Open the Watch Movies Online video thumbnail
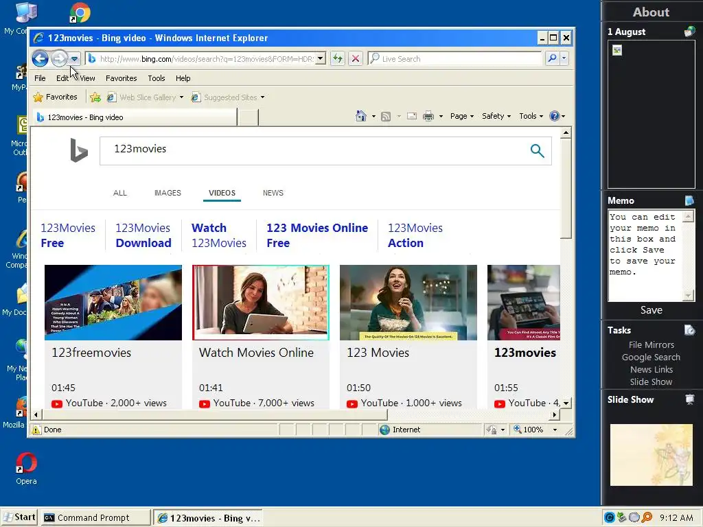The height and width of the screenshot is (527, 703). click(261, 303)
